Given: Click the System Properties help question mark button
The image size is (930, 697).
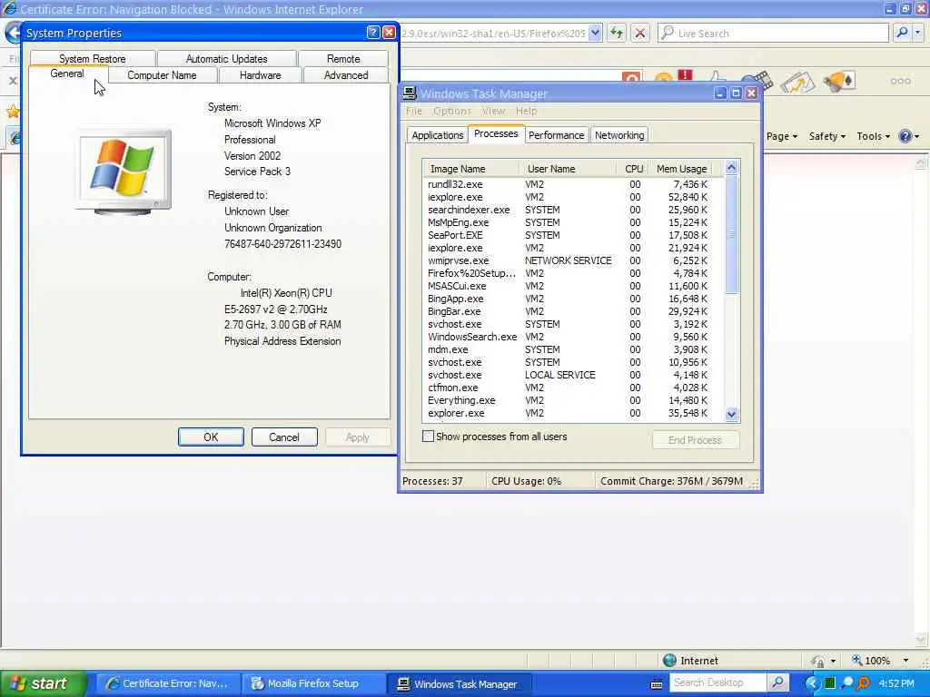Looking at the screenshot, I should 373,33.
